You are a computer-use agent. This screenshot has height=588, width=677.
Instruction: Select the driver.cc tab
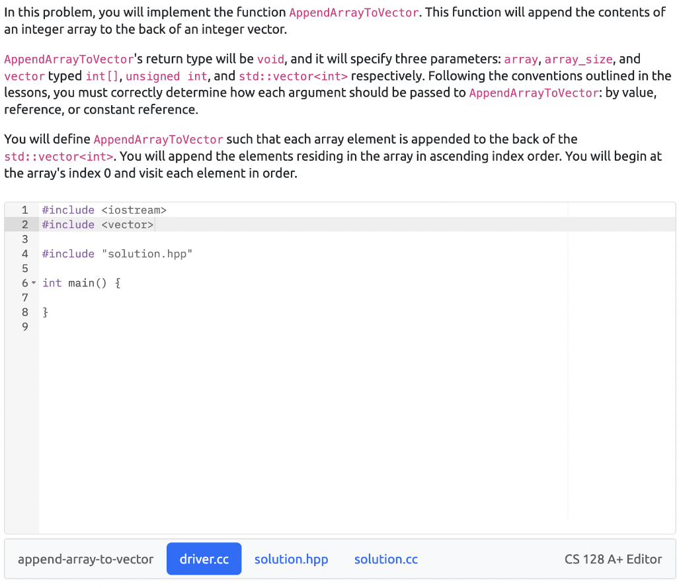coord(204,559)
